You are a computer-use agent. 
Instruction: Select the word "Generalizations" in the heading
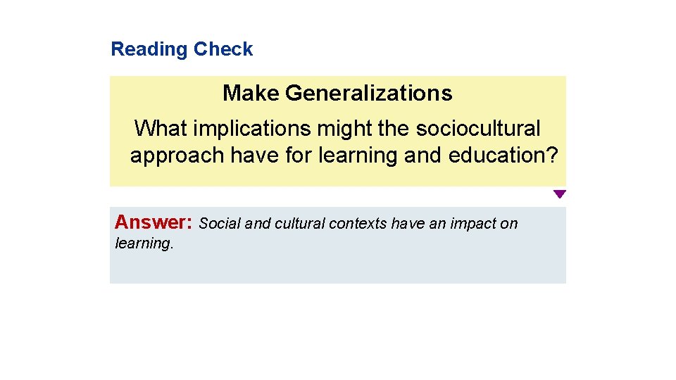click(x=369, y=93)
